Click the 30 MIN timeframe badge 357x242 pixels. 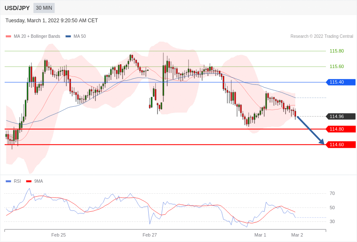tap(44, 8)
